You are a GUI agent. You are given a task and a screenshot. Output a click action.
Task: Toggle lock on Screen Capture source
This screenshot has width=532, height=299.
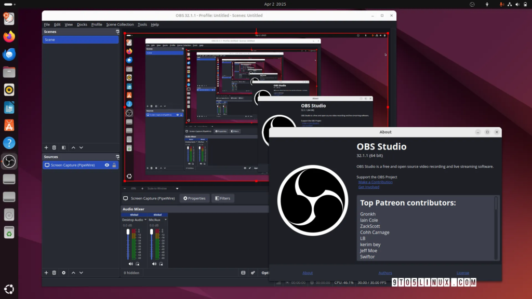click(x=114, y=165)
